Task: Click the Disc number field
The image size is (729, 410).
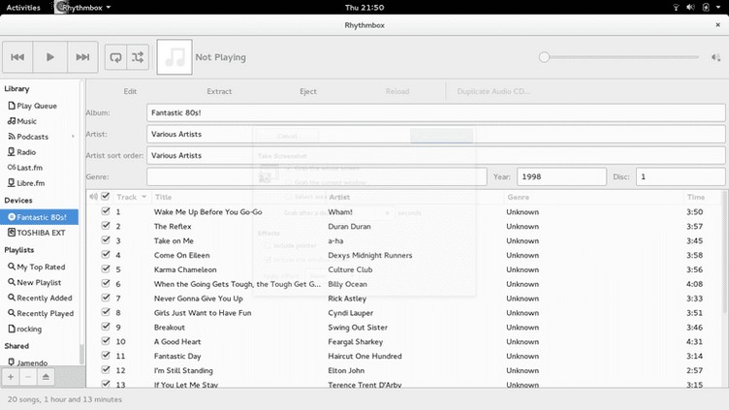Action: [681, 176]
